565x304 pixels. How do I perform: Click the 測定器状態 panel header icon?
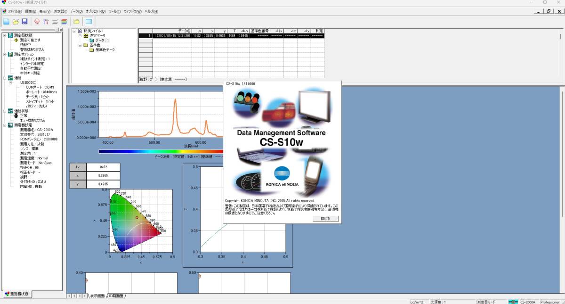pos(10,35)
